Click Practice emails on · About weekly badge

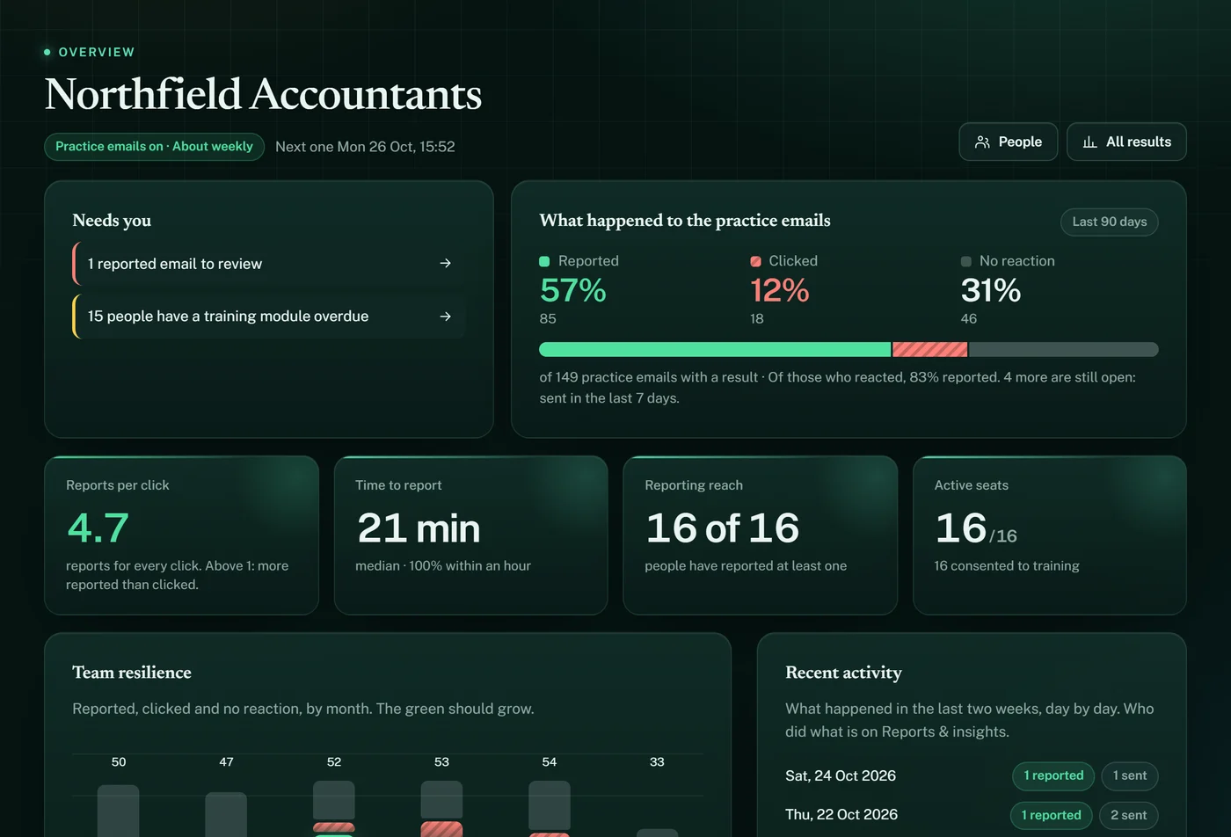coord(154,147)
